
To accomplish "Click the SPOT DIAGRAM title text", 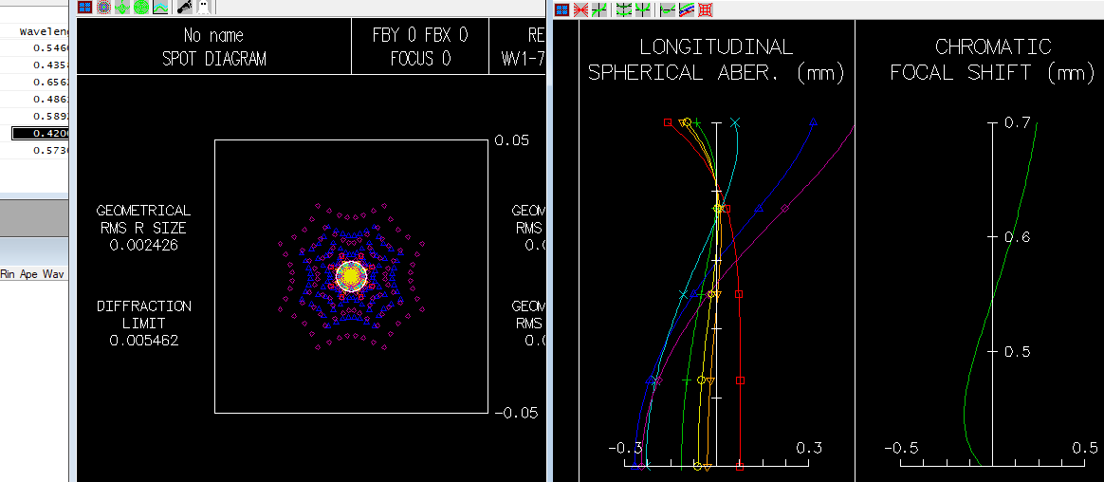I will (x=214, y=59).
